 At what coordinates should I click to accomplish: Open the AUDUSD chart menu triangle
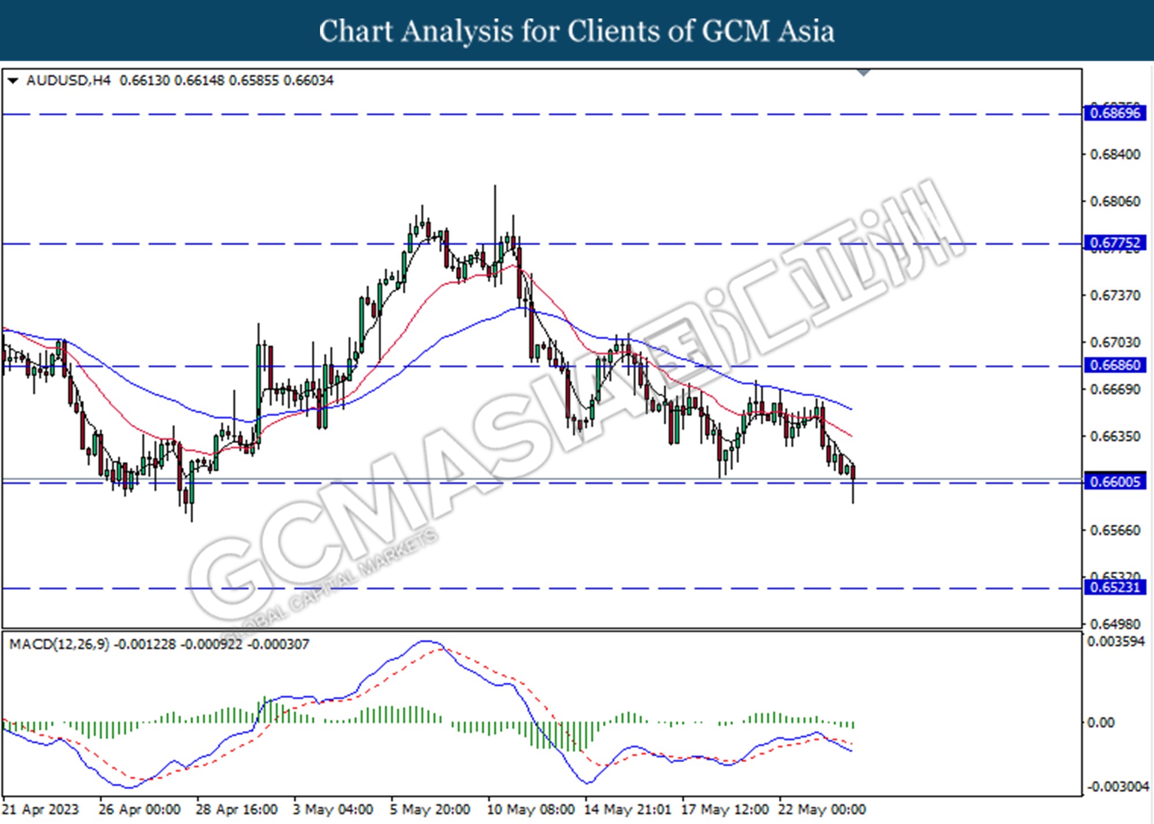click(13, 80)
